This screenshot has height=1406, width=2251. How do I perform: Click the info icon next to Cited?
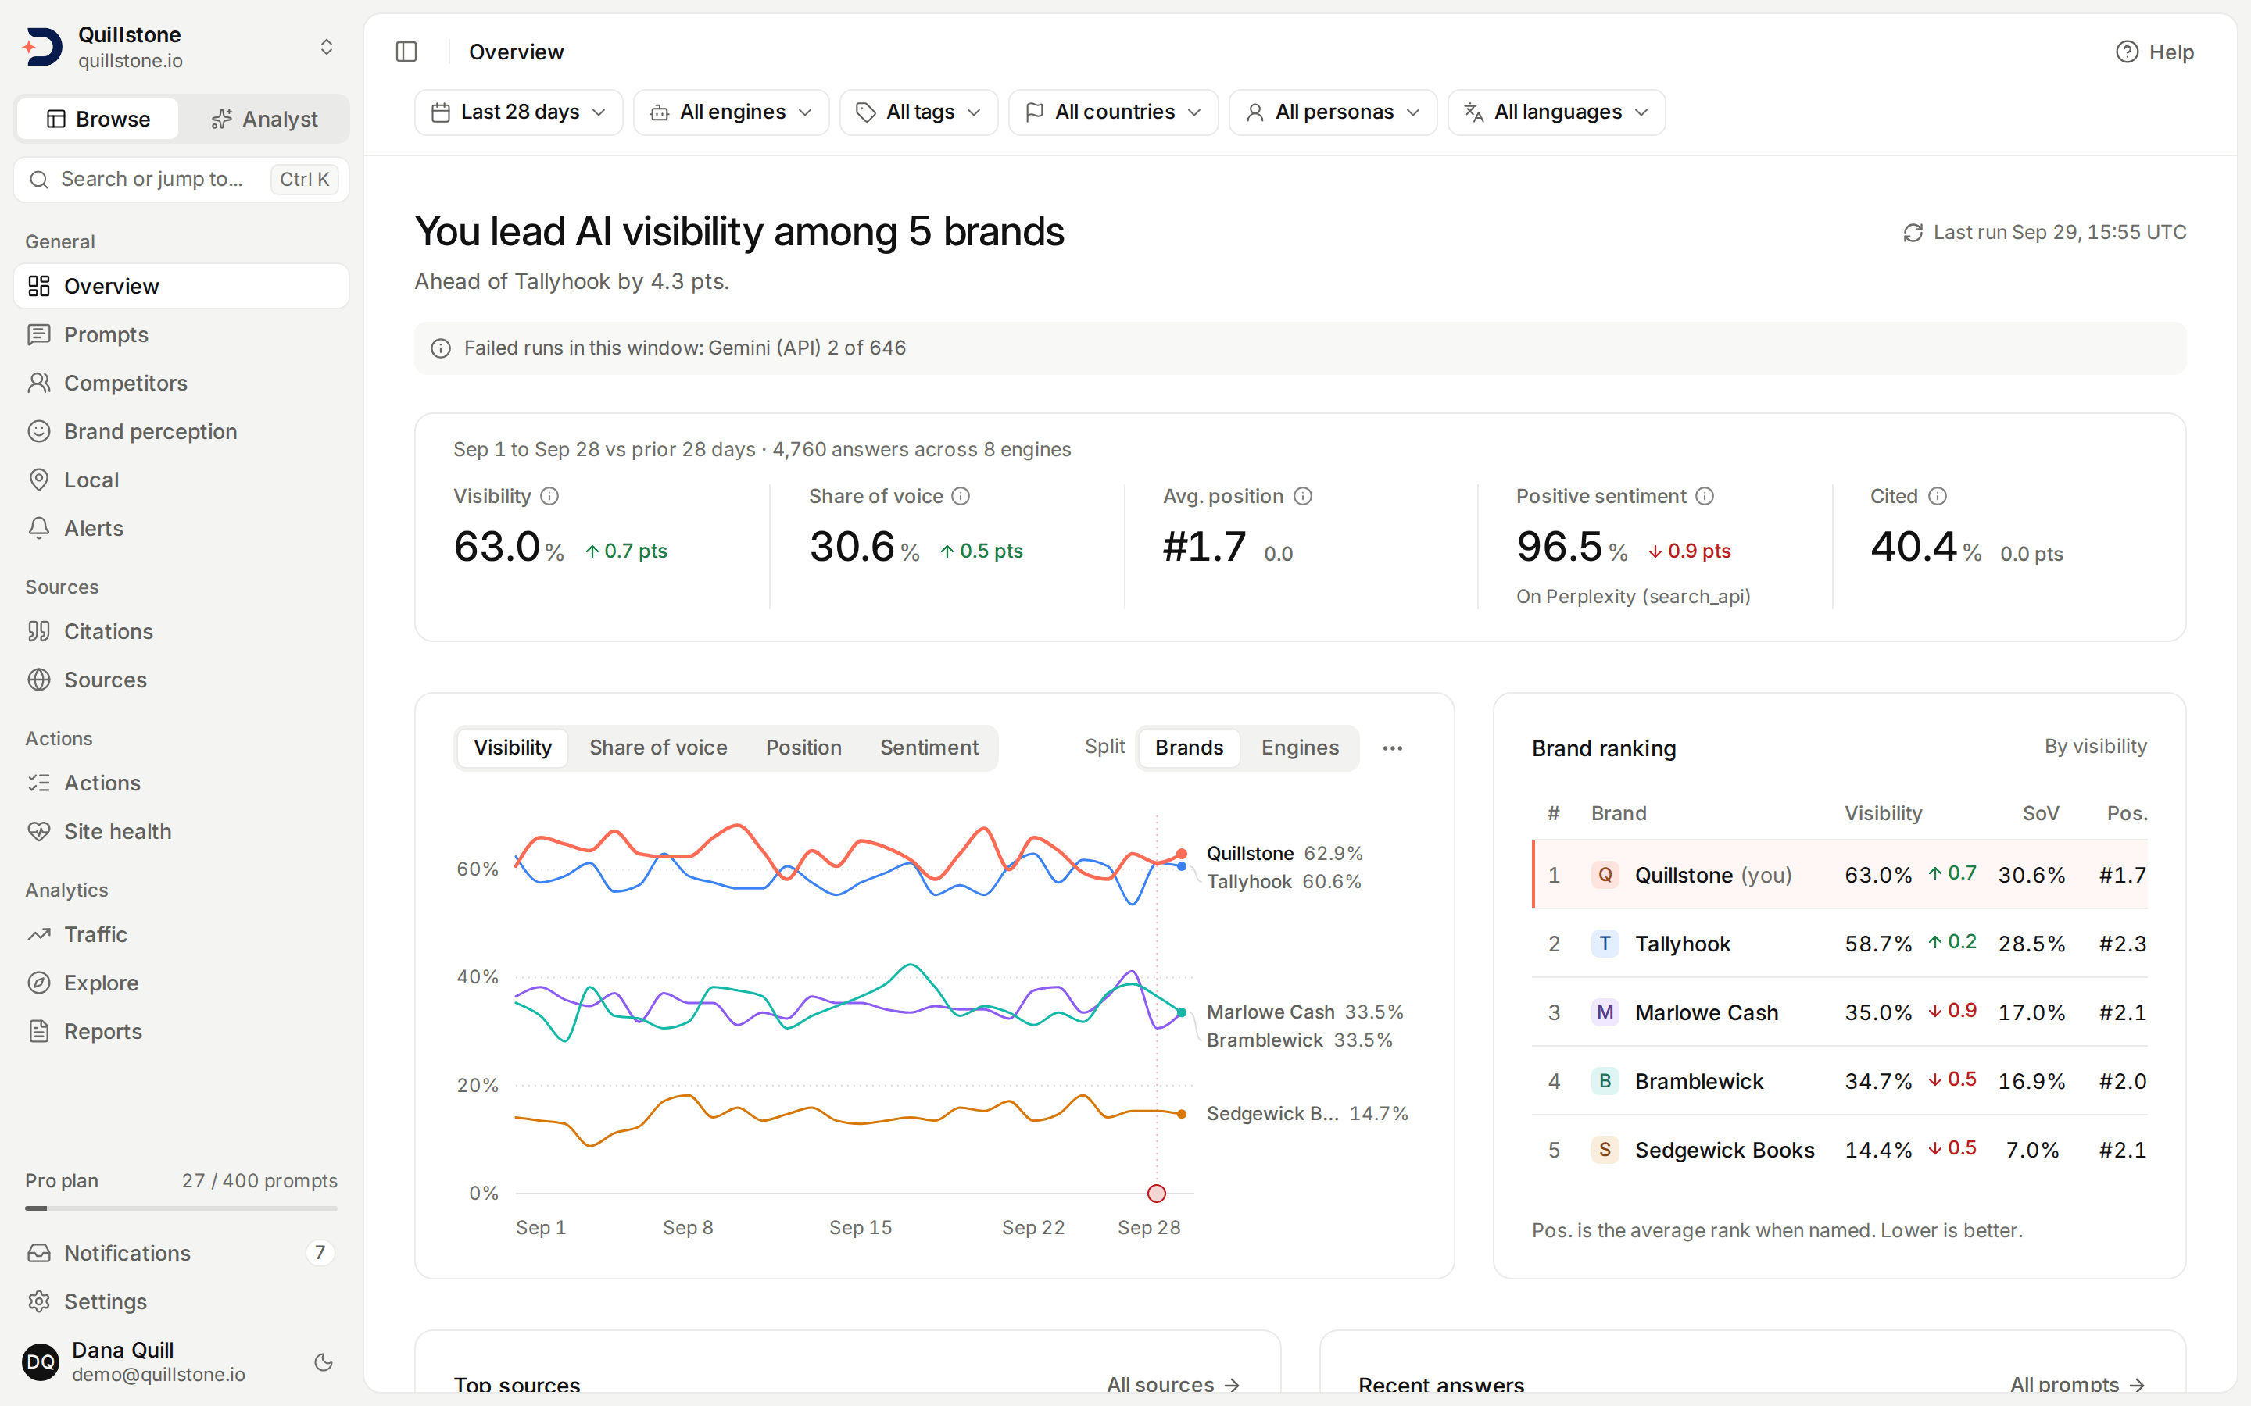click(x=1937, y=497)
